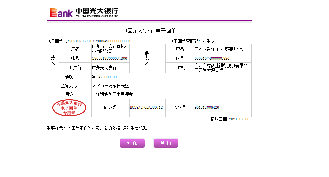Click the purpose text 一年租金和三个月押金
329x177 pixels.
coord(112,94)
